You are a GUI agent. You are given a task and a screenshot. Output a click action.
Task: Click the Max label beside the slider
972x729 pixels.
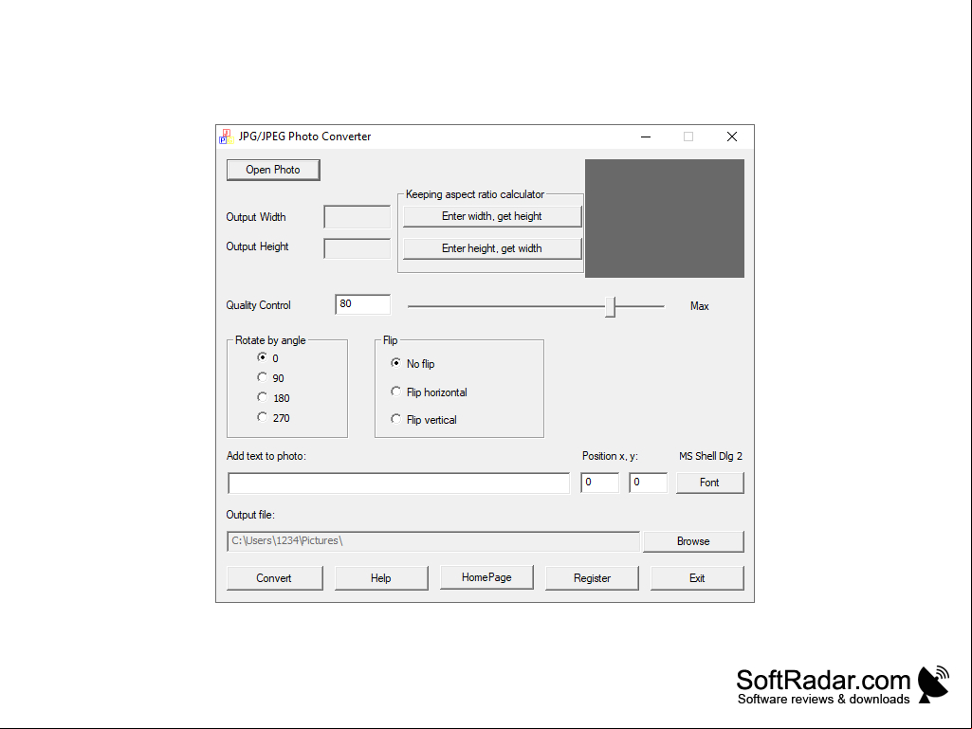[699, 306]
